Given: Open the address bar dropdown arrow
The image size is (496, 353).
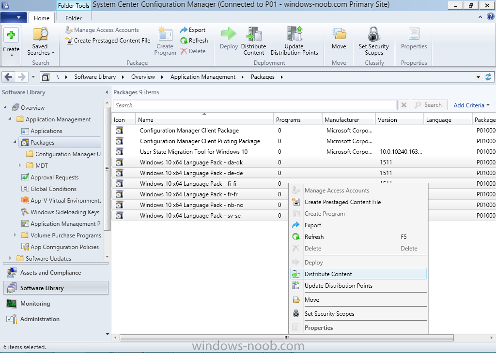Looking at the screenshot, I should tap(478, 77).
